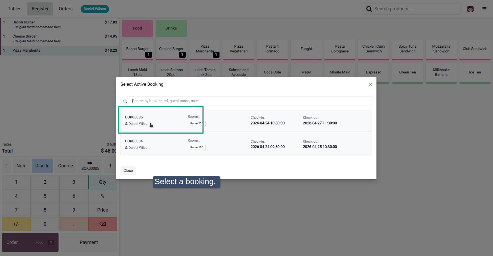Switch to the Orders tab
Image resolution: width=493 pixels, height=256 pixels.
(66, 9)
